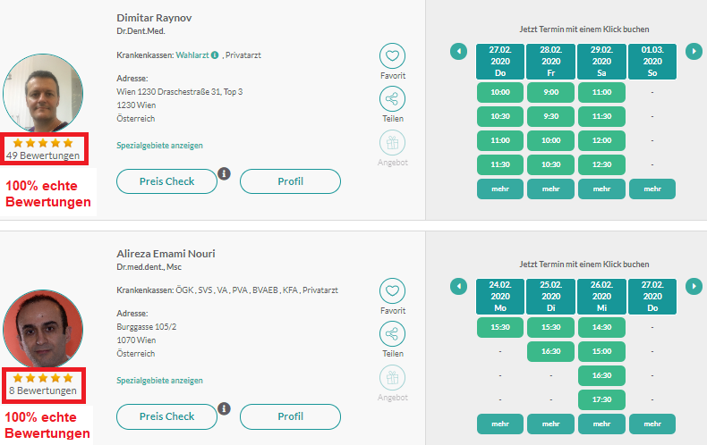Go to next dates in Nouri's calendar

[x=694, y=287]
